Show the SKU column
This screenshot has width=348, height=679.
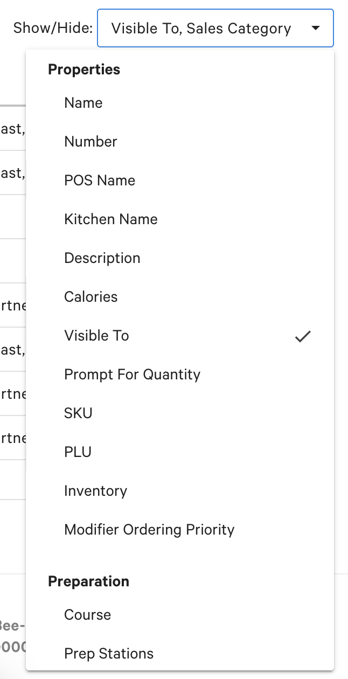(79, 413)
